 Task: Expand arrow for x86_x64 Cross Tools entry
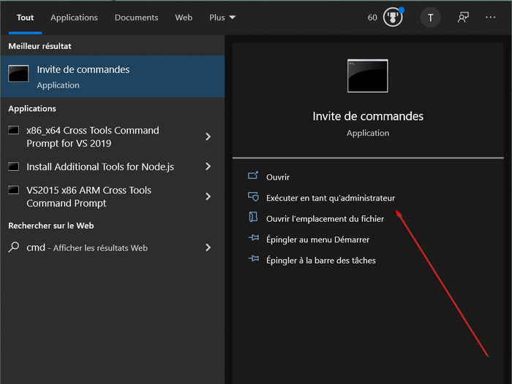tap(208, 137)
